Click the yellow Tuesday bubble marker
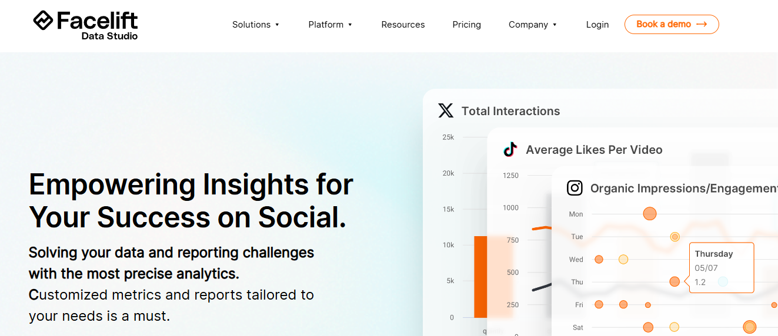Screen dimensions: 778x336 click(675, 237)
